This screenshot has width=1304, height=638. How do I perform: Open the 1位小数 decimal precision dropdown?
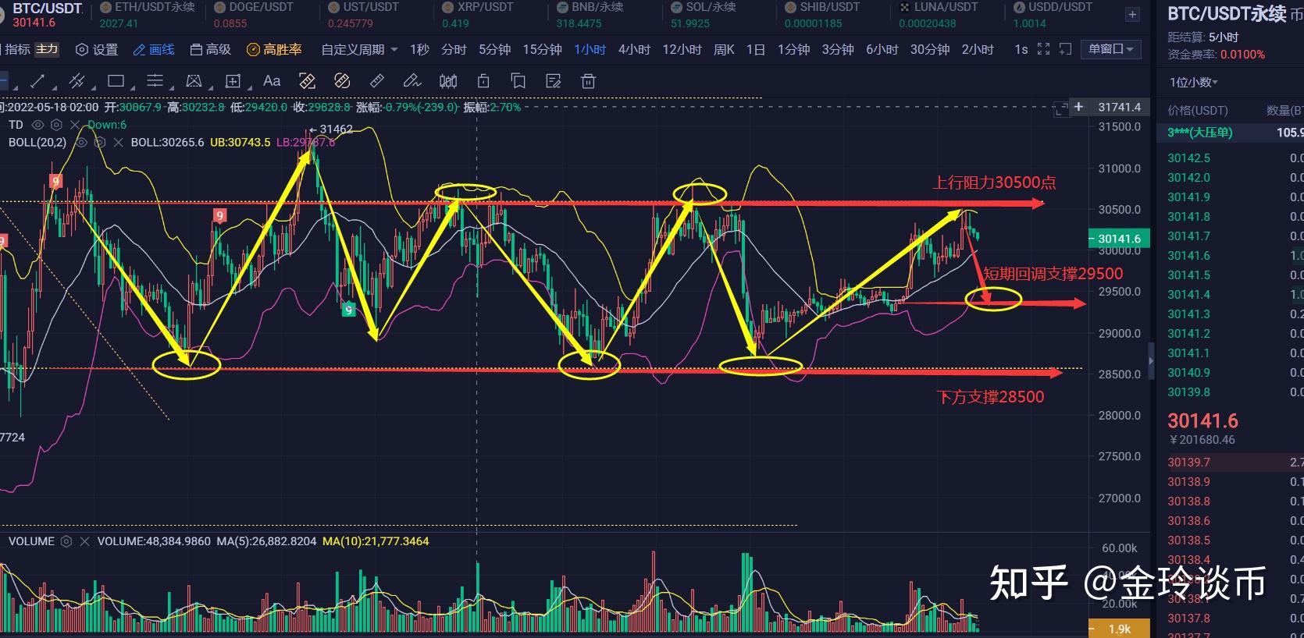click(x=1193, y=82)
